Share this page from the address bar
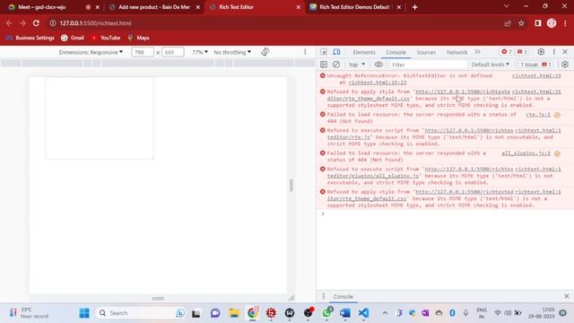Screen dimensions: 574x323 tap(508, 23)
